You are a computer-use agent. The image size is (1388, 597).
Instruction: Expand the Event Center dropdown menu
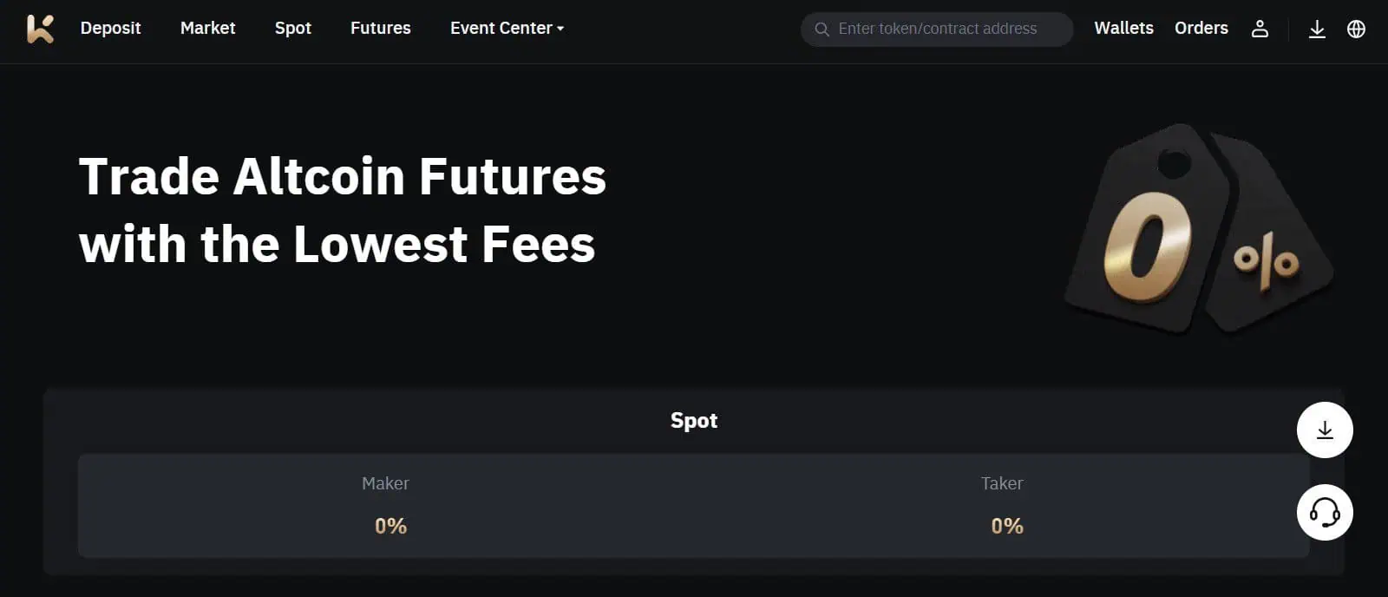point(507,29)
